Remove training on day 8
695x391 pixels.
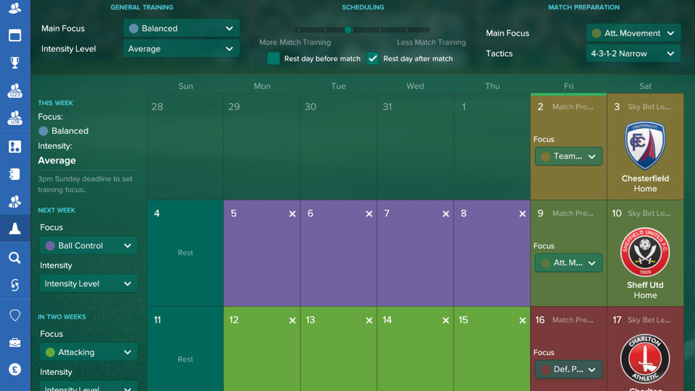point(523,214)
